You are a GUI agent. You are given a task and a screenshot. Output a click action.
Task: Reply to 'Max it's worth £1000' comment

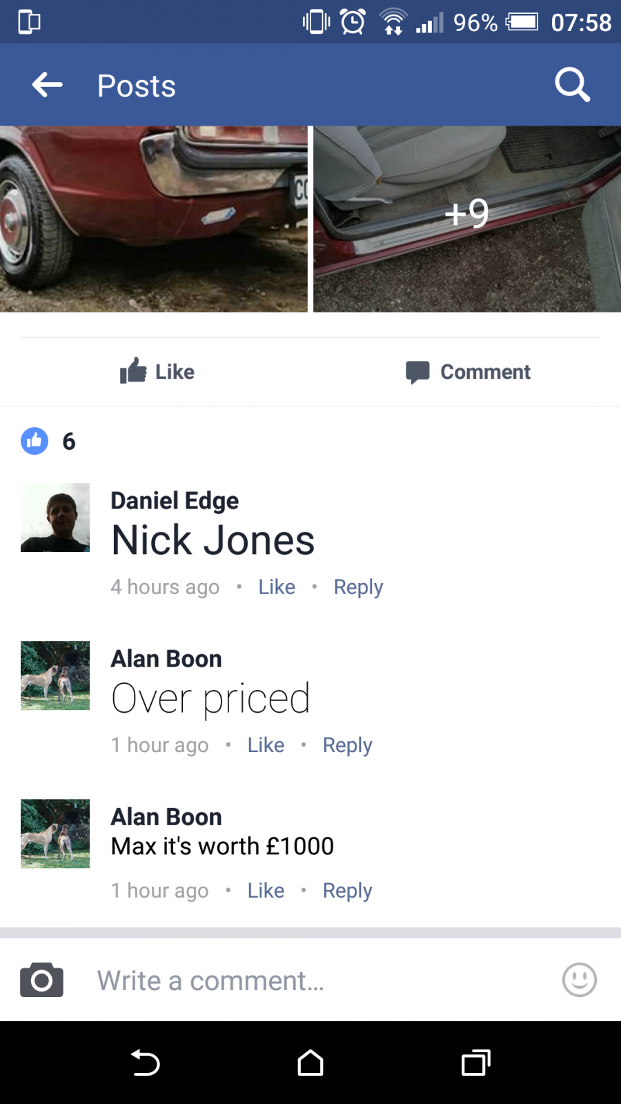pyautogui.click(x=347, y=891)
